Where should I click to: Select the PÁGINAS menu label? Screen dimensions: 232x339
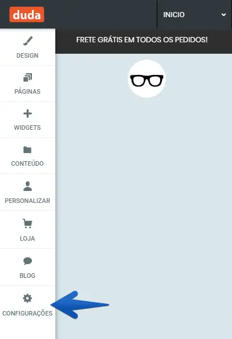pos(27,91)
